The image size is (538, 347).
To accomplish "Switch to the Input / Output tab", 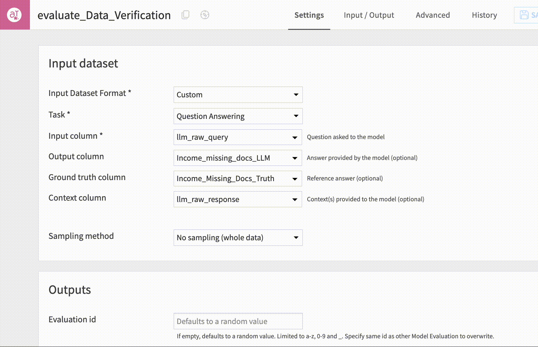I will pyautogui.click(x=369, y=15).
